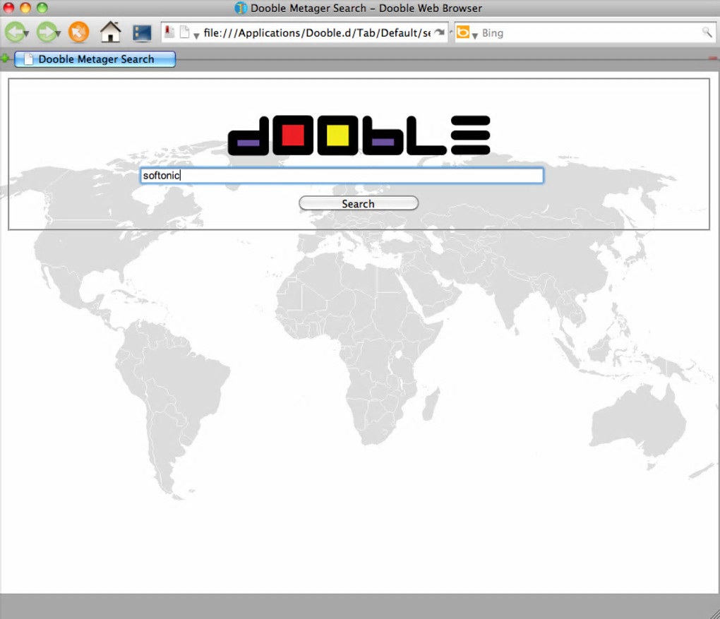Screen dimensions: 720x619
Task: Click the Bing search engine icon
Action: (x=463, y=32)
